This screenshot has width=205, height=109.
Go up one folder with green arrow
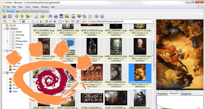click(41, 21)
